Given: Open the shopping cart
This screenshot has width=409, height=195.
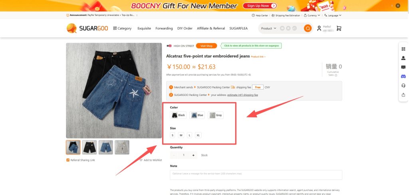Looking at the screenshot, I should coord(339,28).
